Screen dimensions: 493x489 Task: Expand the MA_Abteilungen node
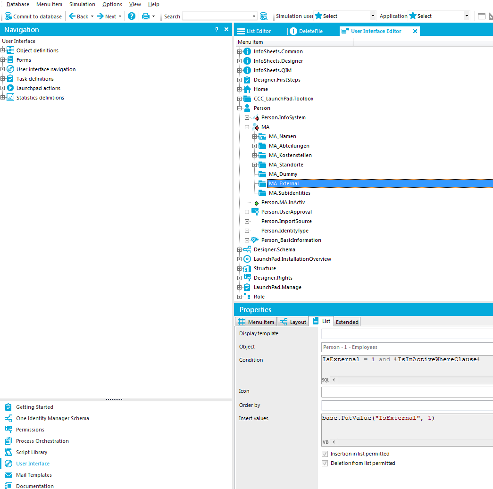tap(255, 146)
